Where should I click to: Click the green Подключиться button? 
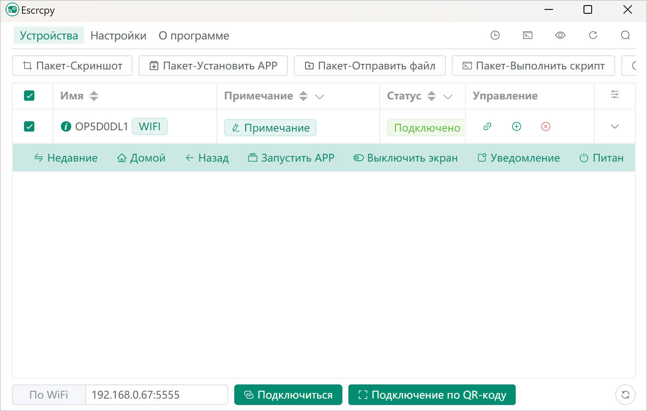click(x=288, y=395)
